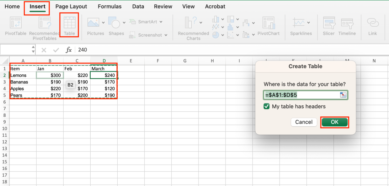Expand the Shapes dropdown arrow
The image size is (389, 186).
pos(124,23)
